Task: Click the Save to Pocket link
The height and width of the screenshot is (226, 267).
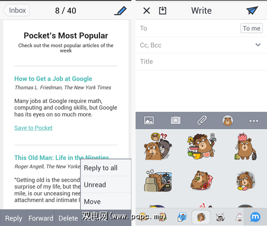Action: pos(33,128)
